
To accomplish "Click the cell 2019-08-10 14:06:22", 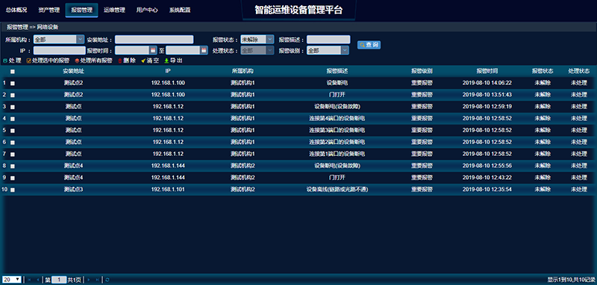I will 487,83.
